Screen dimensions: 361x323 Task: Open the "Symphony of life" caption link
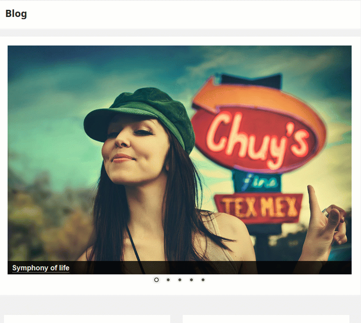(x=41, y=268)
